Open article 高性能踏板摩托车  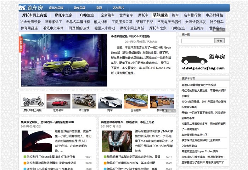(128, 122)
